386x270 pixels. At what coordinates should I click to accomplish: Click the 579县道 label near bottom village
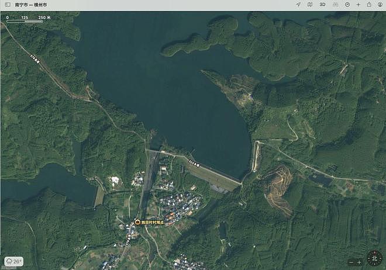pyautogui.click(x=129, y=240)
